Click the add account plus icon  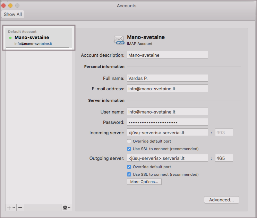(x=9, y=207)
